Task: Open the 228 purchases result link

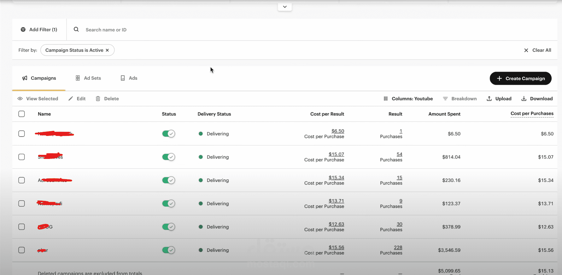Action: point(398,248)
